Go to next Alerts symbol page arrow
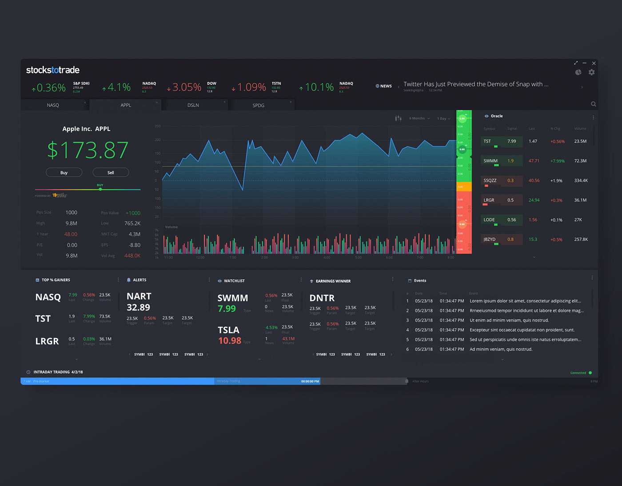 [207, 354]
